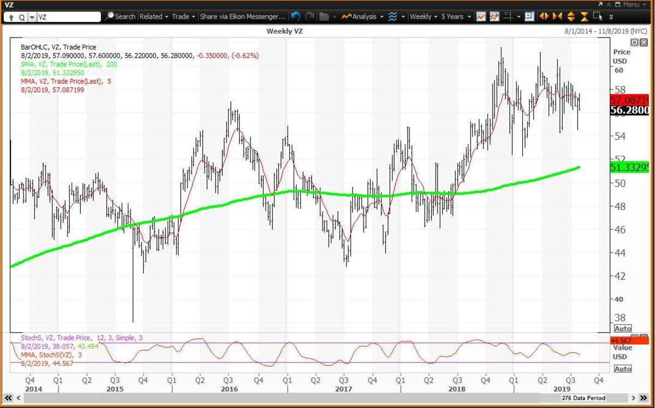Open the Weekly interval dropdown
Screen dimensions: 655x408
tap(423, 16)
